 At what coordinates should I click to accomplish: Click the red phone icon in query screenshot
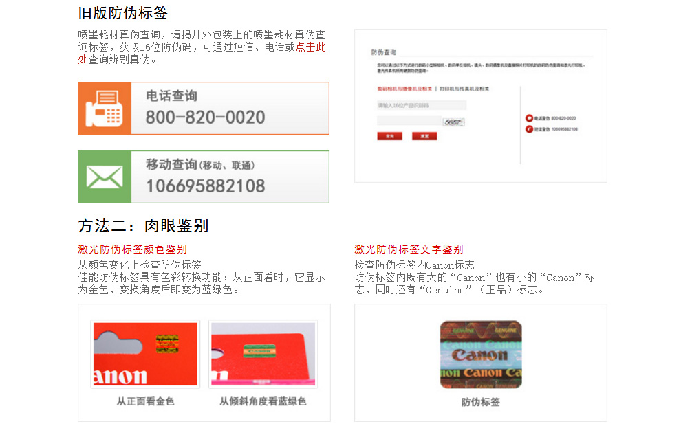[x=529, y=119]
